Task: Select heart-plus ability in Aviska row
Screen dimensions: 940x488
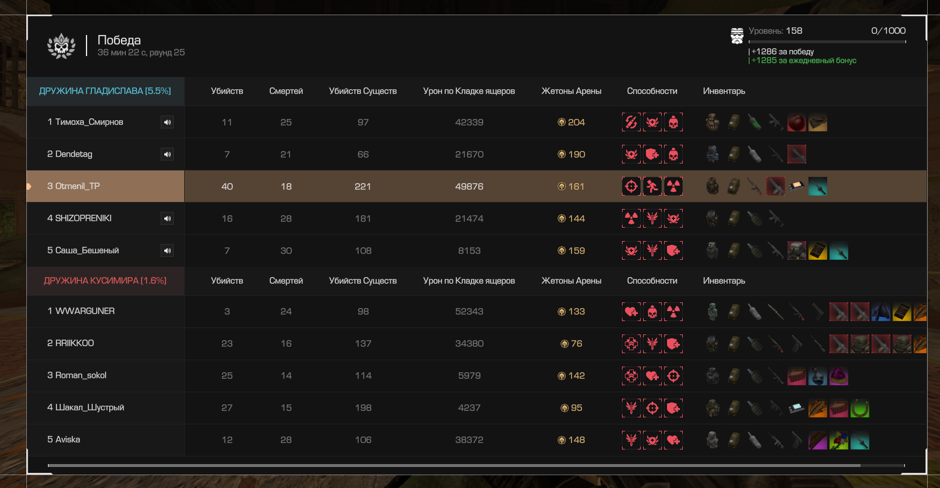Action: point(673,440)
